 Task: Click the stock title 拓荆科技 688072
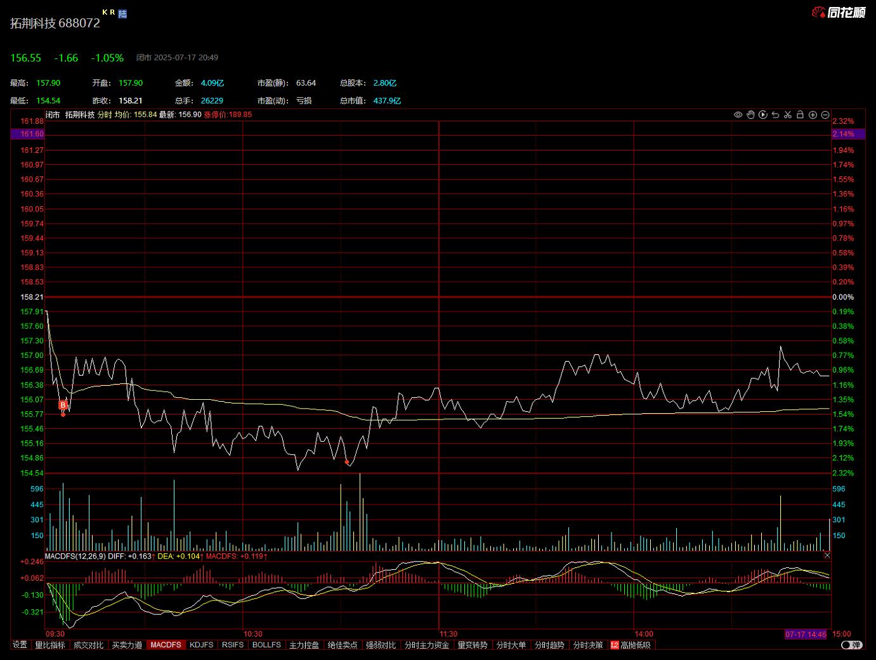coord(55,23)
